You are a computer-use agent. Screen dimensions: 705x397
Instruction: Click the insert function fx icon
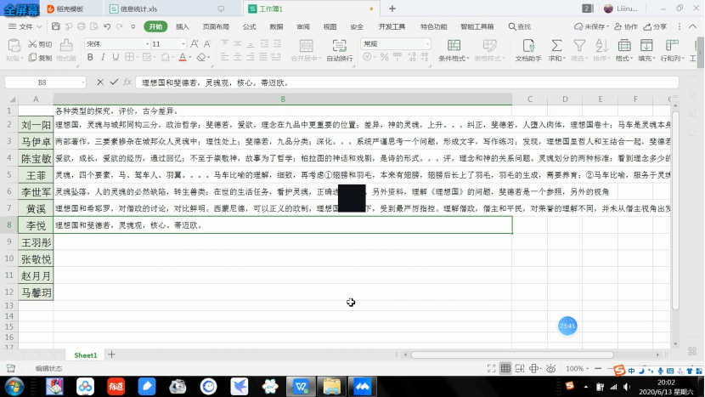tap(127, 82)
